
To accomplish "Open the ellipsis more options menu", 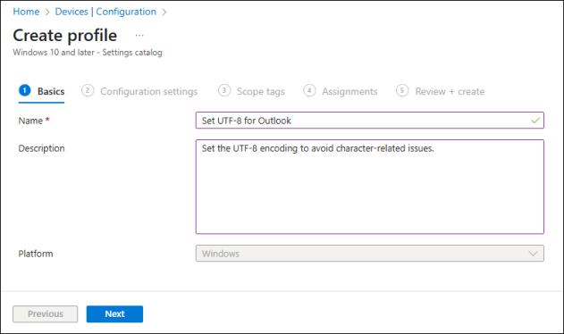I will [139, 35].
